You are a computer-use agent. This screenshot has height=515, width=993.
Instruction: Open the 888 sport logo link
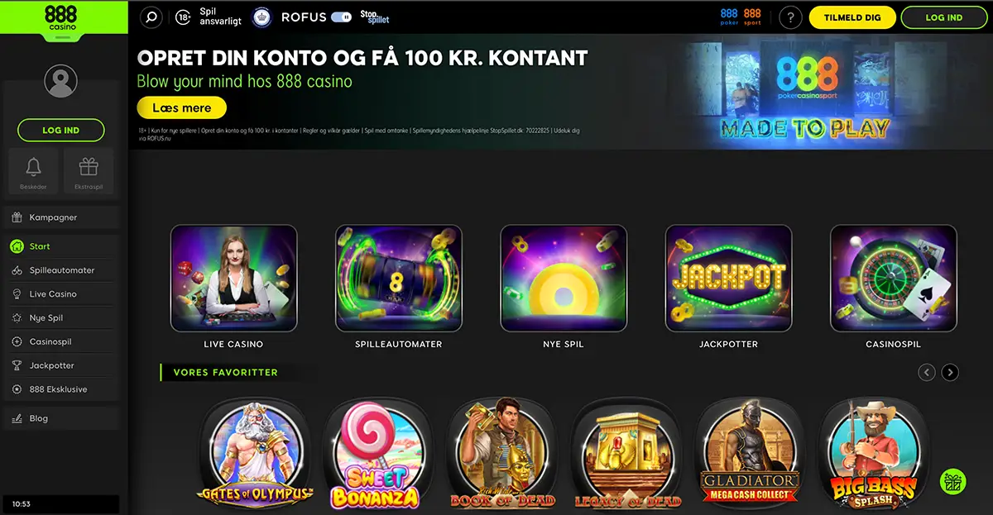[x=752, y=17]
